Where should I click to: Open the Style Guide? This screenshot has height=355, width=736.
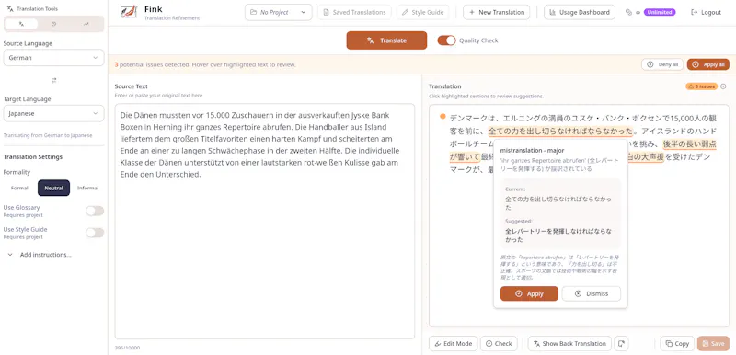click(422, 12)
